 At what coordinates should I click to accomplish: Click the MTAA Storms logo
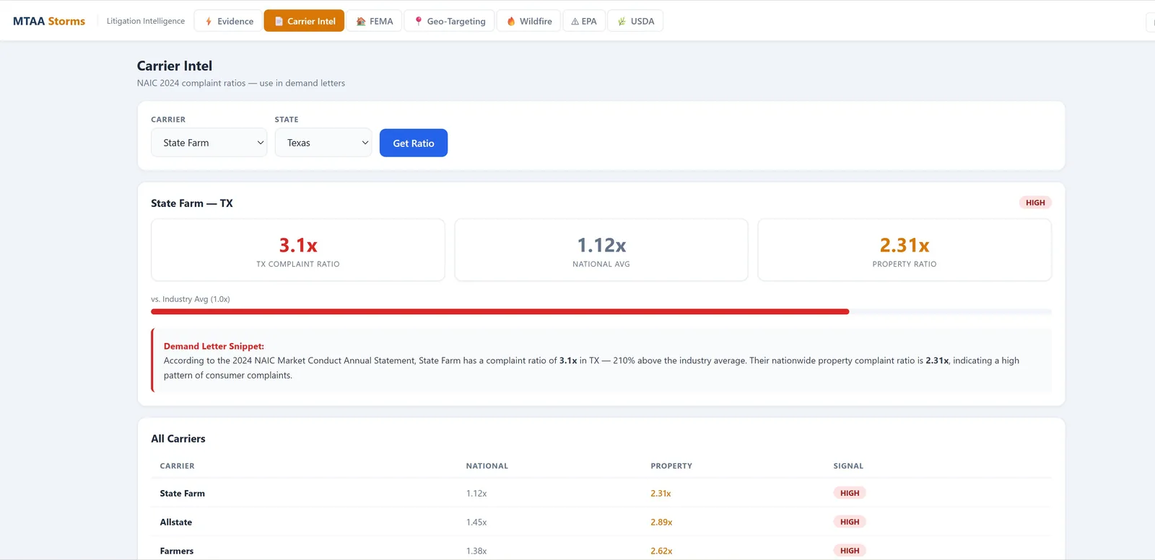point(49,21)
